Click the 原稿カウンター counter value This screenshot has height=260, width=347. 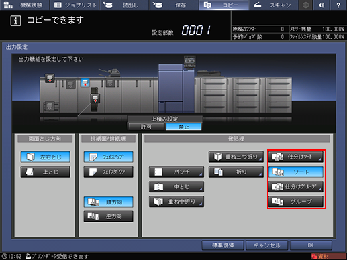tap(283, 29)
